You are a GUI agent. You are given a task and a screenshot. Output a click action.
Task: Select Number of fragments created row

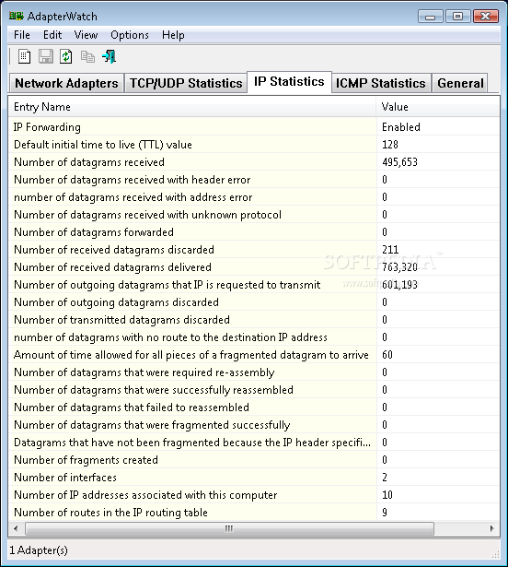tap(254, 460)
